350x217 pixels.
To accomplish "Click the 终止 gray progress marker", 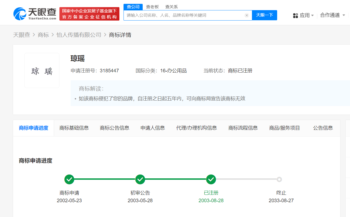I will click(279, 179).
